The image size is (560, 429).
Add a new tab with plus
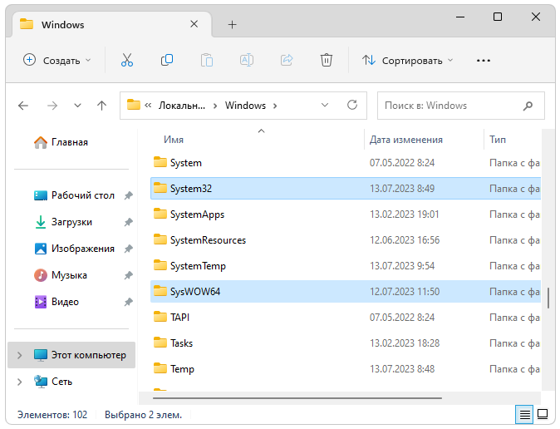pyautogui.click(x=232, y=25)
